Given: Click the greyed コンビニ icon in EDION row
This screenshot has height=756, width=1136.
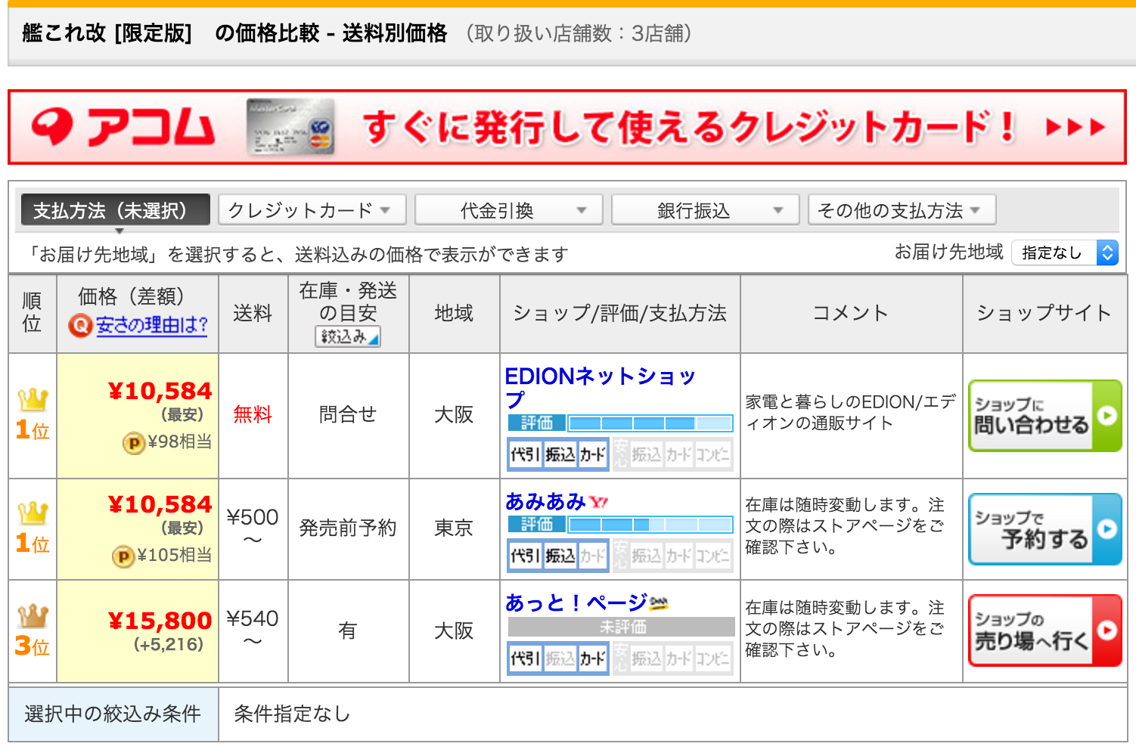Looking at the screenshot, I should (x=712, y=454).
